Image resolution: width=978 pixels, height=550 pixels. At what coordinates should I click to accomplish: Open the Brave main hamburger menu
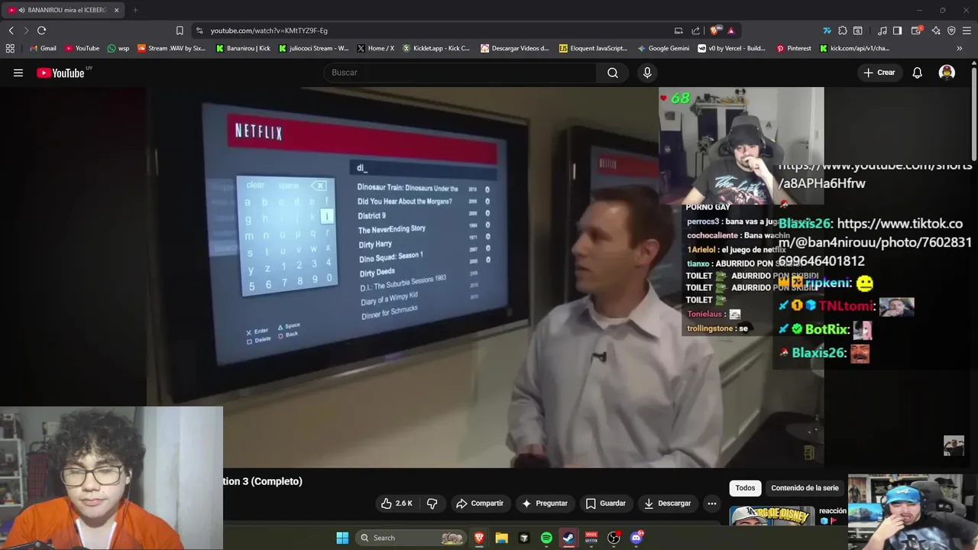pos(967,31)
